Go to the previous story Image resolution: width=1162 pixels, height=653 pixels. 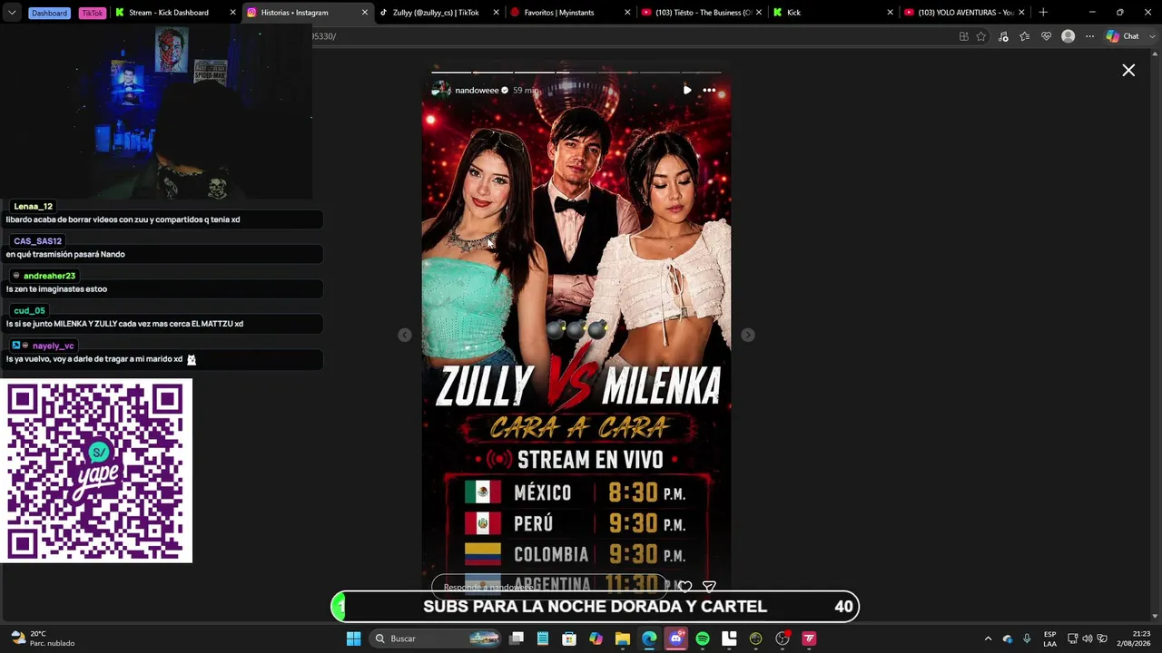[x=405, y=335]
